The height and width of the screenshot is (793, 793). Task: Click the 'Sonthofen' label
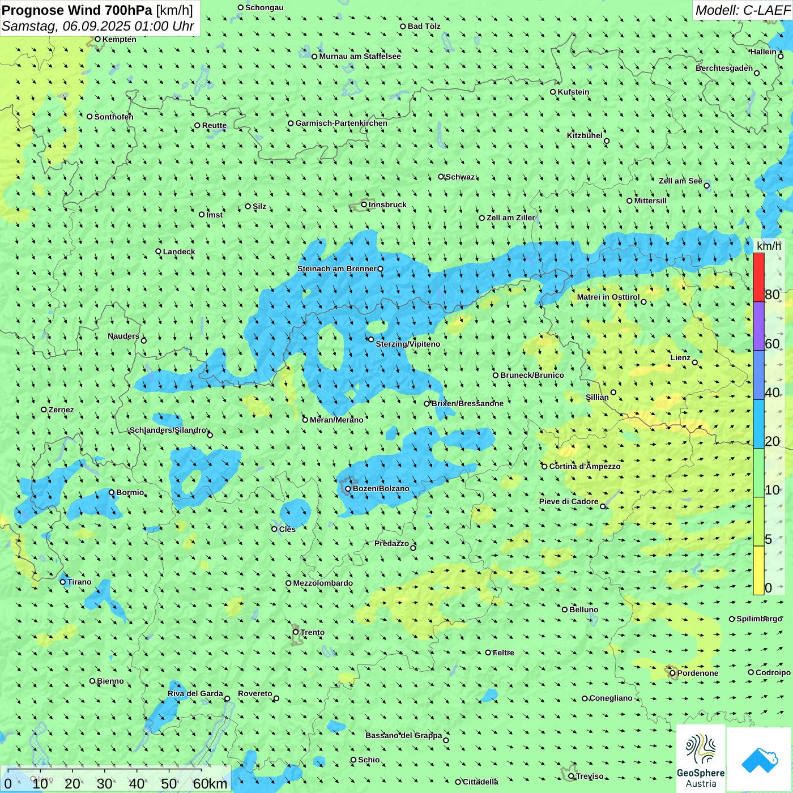coord(114,117)
